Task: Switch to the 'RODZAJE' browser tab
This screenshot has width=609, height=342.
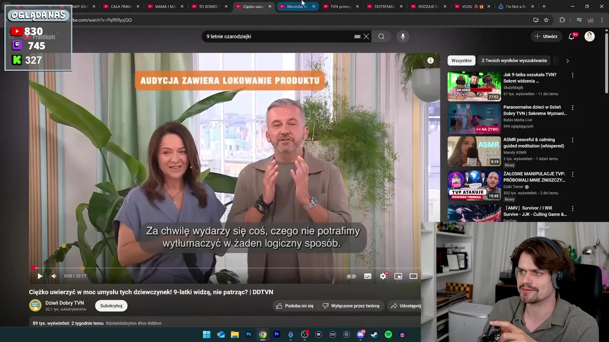Action: 427,7
